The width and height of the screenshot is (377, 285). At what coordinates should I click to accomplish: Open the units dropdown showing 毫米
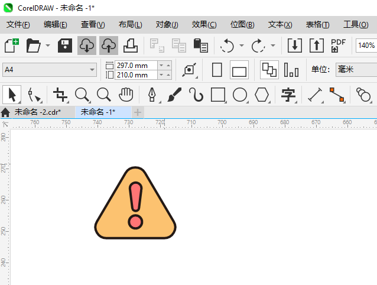pyautogui.click(x=356, y=70)
